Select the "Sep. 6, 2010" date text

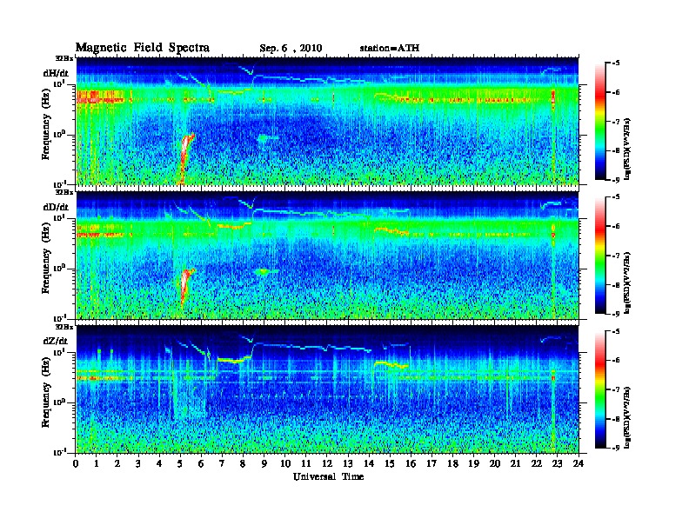(291, 49)
